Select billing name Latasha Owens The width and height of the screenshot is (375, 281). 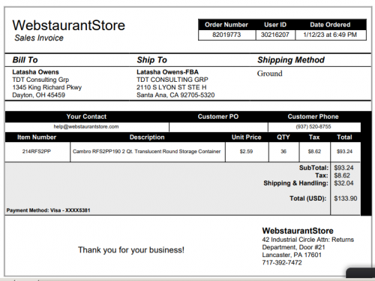[35, 72]
